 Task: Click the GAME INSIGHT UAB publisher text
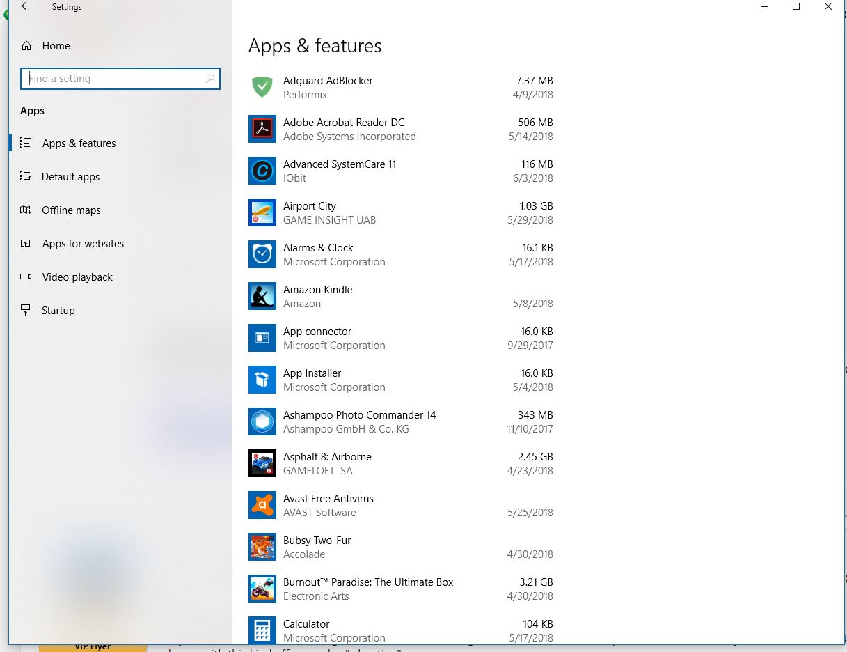coord(329,220)
